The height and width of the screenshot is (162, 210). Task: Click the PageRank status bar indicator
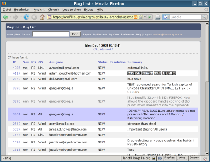click(x=169, y=158)
